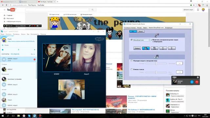Switch to the ПОСЛЕДНИЕ tab in Skype

coord(15,54)
